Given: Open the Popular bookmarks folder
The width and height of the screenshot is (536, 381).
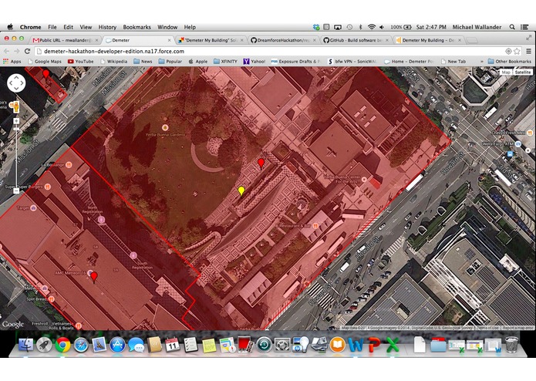Looking at the screenshot, I should (x=170, y=62).
